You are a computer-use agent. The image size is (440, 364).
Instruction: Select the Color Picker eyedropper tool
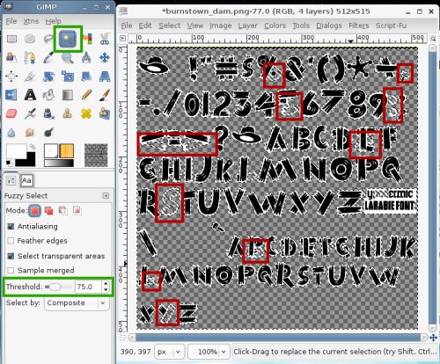click(x=48, y=57)
